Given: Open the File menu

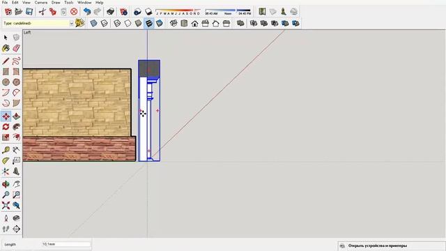Looking at the screenshot, I should 5,2.
